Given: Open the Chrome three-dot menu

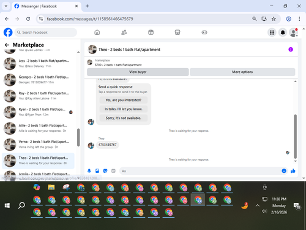Looking at the screenshot, I should click(299, 19).
